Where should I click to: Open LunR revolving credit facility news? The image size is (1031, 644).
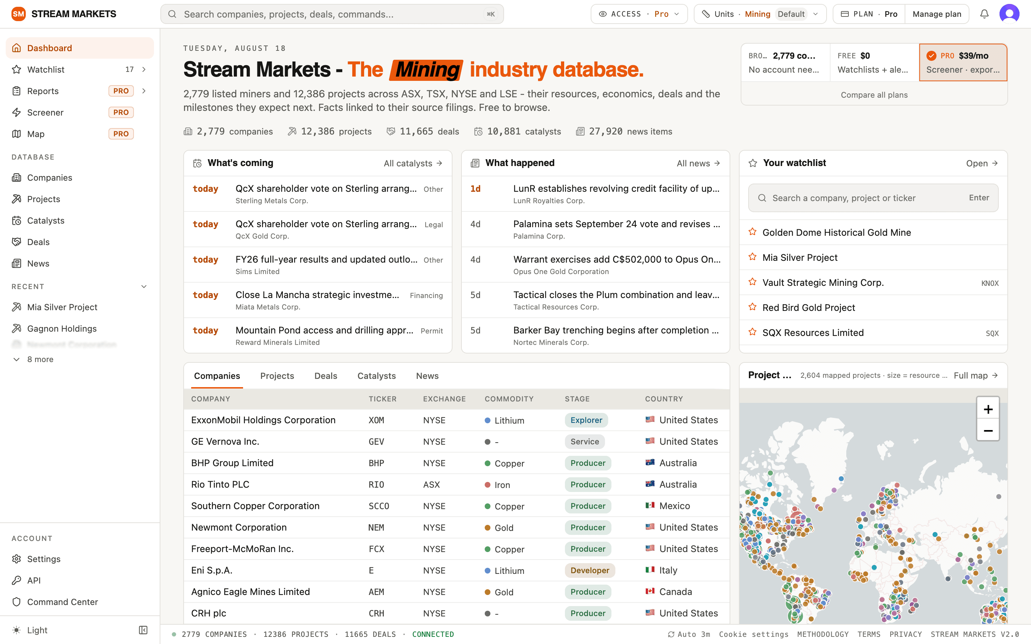tap(595, 194)
